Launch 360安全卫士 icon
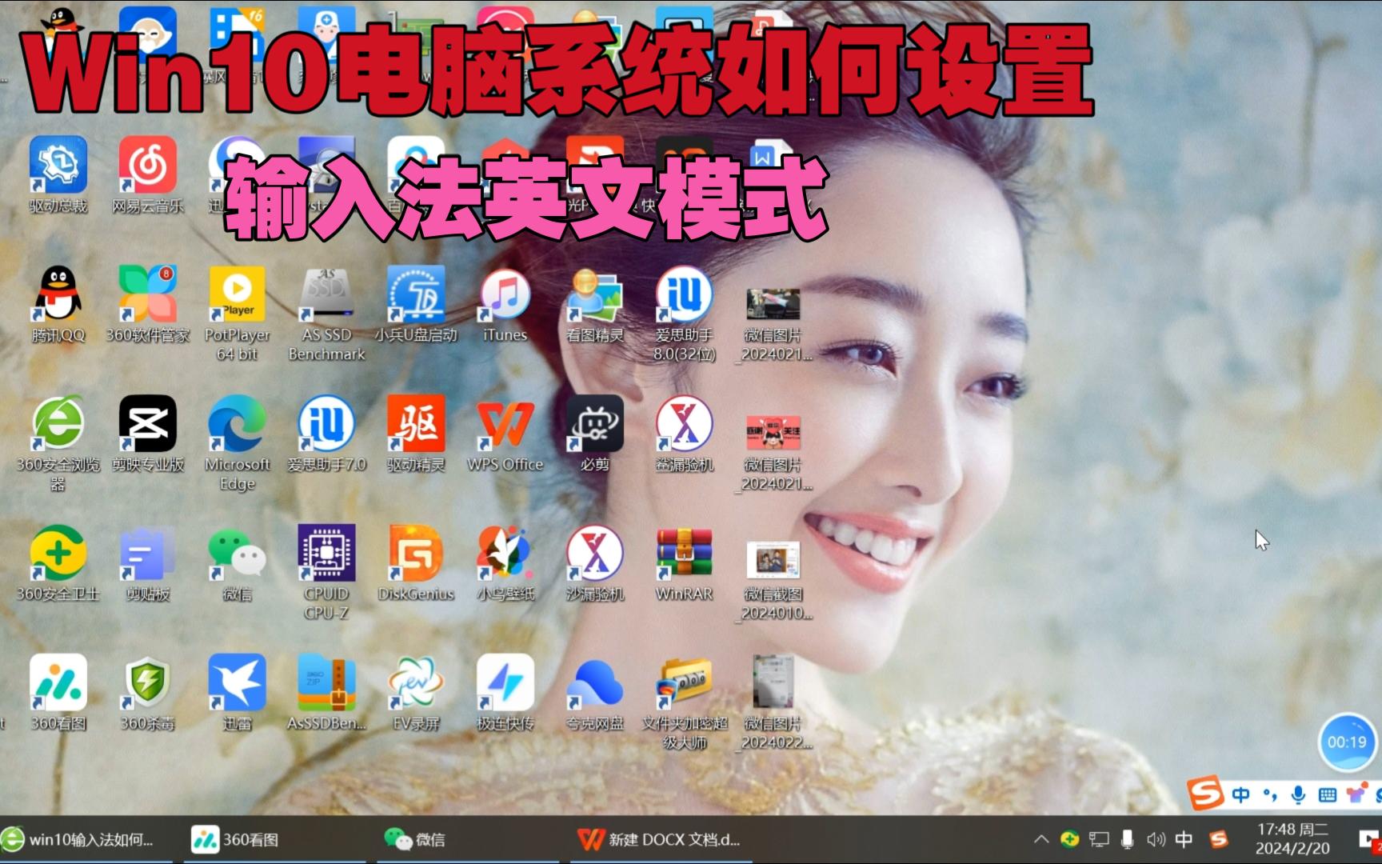The image size is (1382, 864). coord(58,564)
